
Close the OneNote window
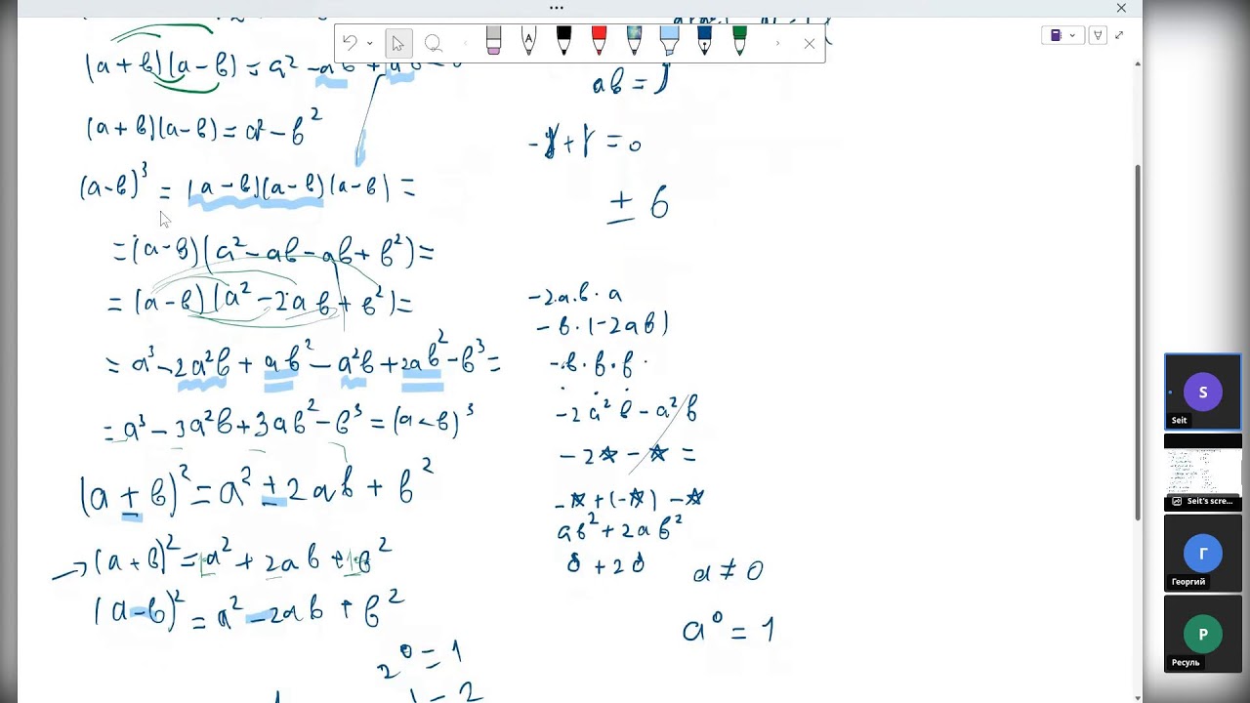point(1121,8)
